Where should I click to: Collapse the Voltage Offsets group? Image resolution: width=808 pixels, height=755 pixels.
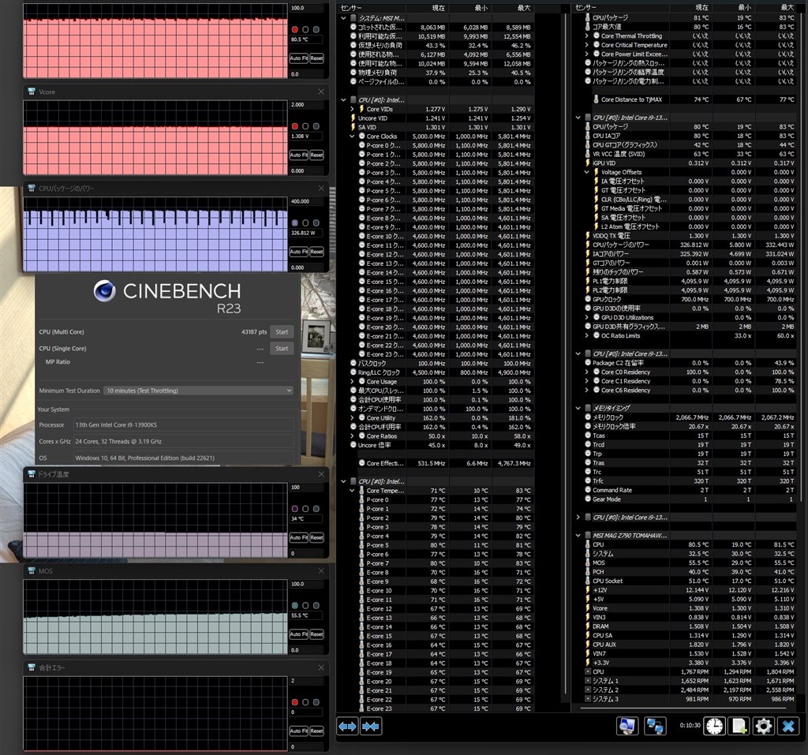587,172
